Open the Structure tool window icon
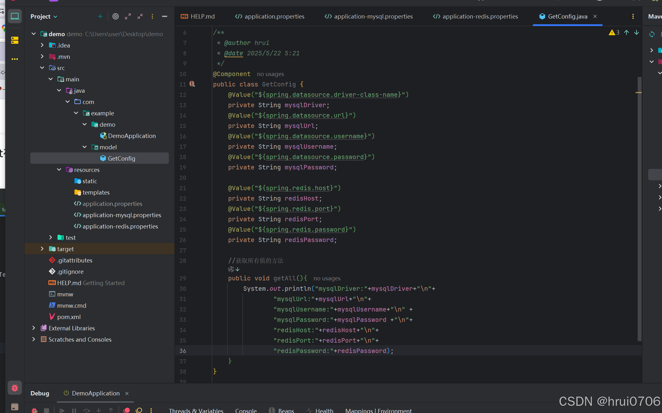 point(14,40)
